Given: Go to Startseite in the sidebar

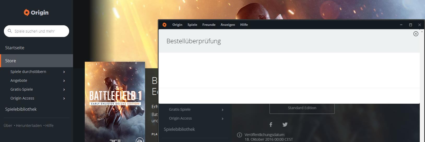Looking at the screenshot, I should [15, 48].
